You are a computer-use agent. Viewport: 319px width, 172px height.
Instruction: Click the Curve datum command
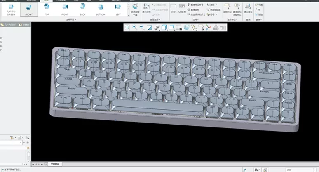(259, 14)
